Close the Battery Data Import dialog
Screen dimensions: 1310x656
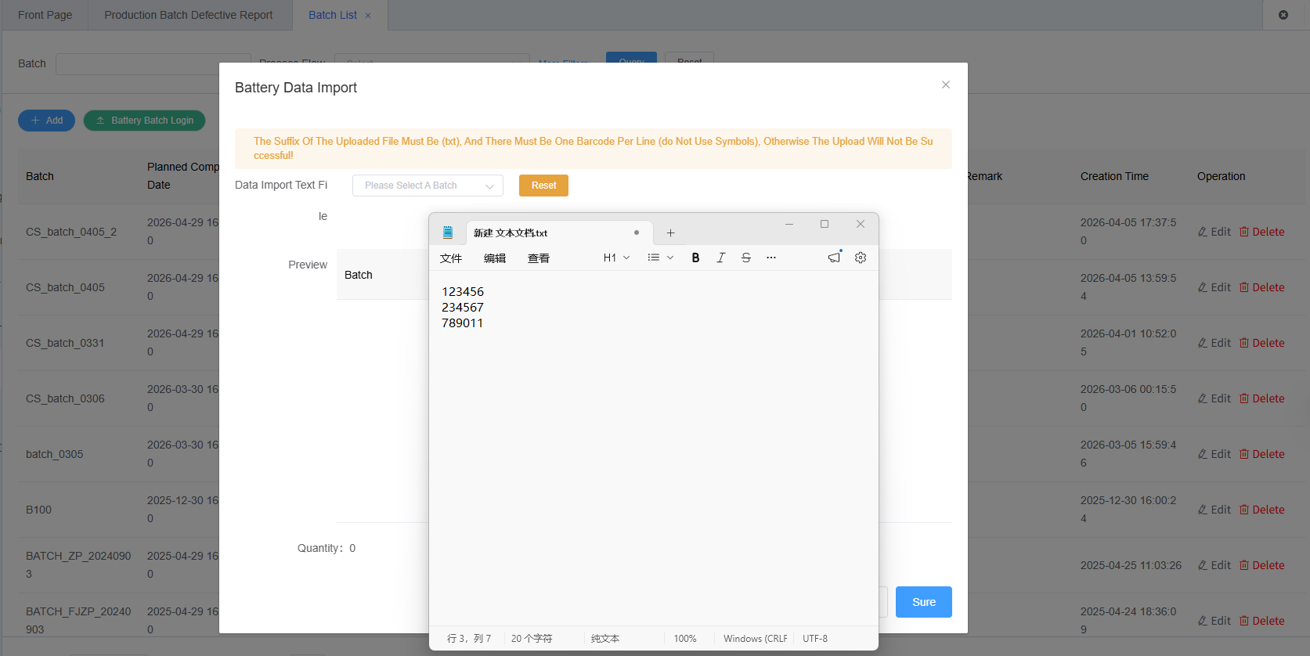[x=946, y=85]
